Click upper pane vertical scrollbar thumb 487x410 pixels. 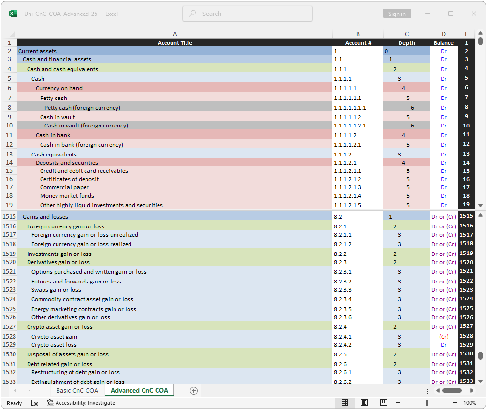coord(480,41)
